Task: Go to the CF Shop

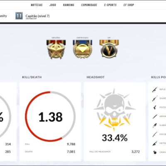Action: click(129, 5)
